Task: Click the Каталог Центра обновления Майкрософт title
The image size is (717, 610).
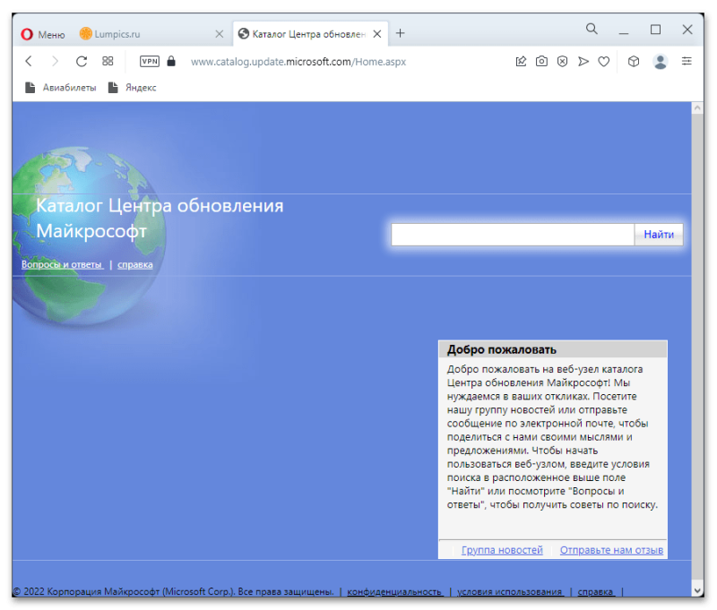Action: tap(160, 219)
